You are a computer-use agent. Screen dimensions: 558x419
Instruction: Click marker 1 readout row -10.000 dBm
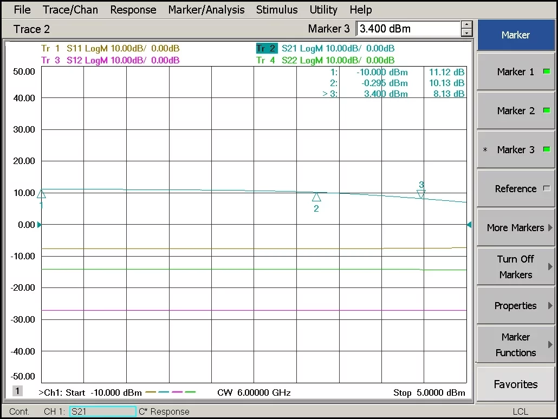(x=397, y=72)
